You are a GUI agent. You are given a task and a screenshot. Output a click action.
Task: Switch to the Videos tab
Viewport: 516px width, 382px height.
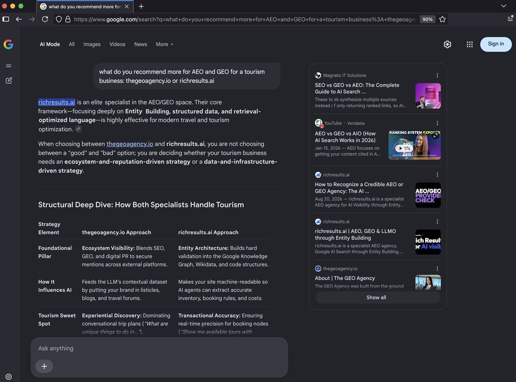(x=118, y=44)
